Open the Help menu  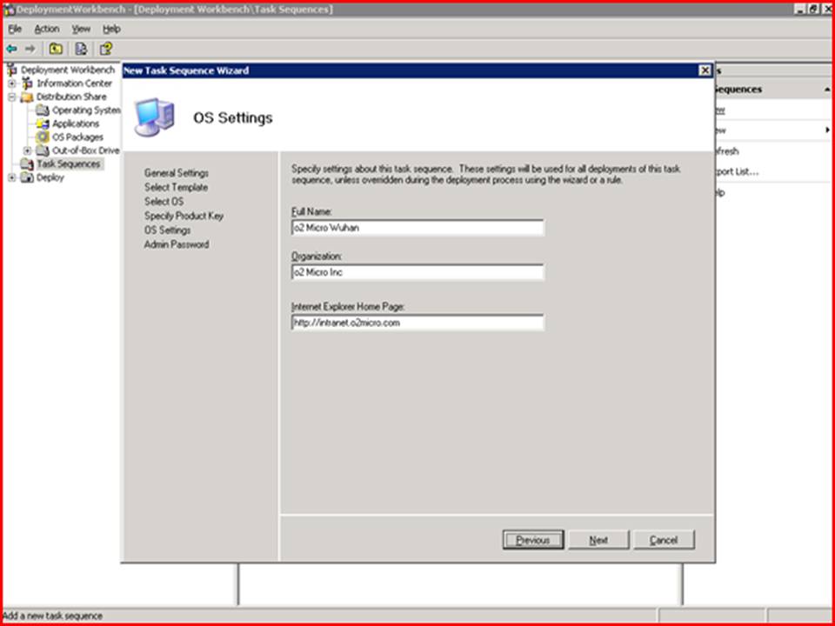(x=111, y=29)
